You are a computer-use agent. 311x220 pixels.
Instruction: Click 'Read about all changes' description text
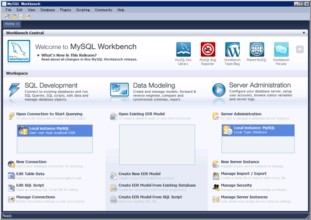89,59
